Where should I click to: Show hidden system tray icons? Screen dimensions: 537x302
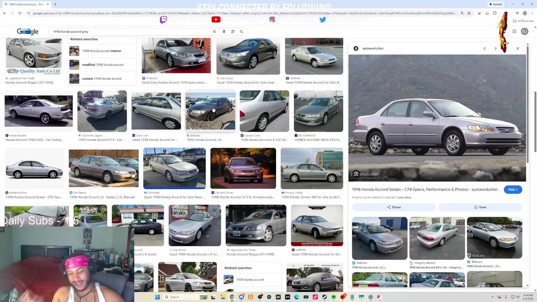pos(493,297)
